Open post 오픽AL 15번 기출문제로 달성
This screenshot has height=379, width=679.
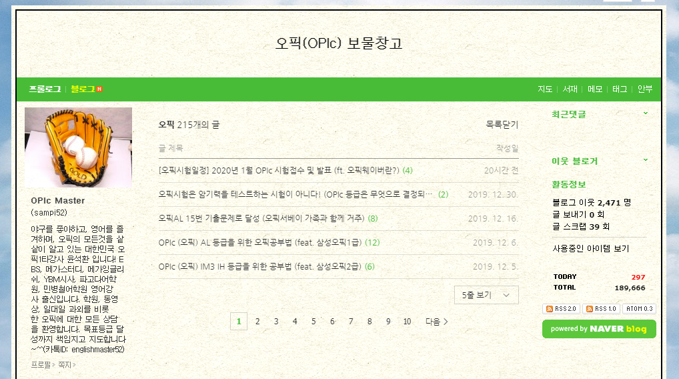[261, 218]
